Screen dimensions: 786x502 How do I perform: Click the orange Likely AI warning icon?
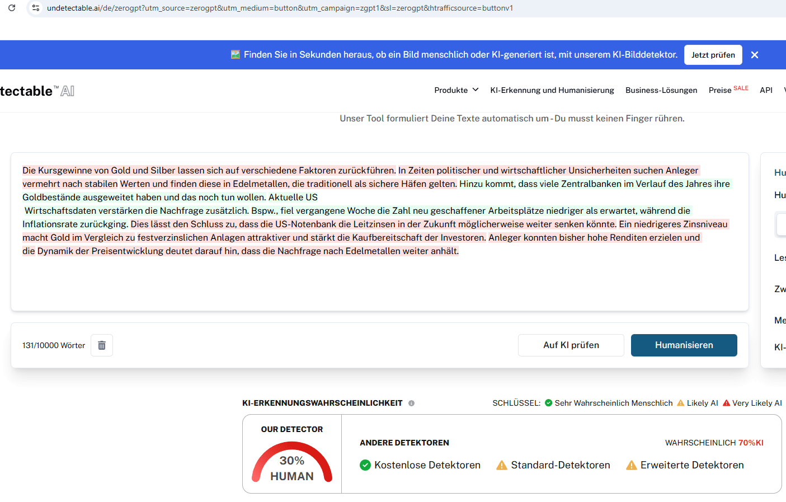point(680,403)
